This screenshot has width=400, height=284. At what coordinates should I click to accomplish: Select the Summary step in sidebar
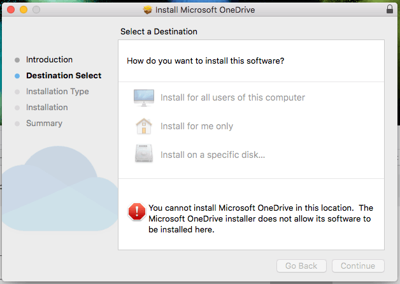[44, 124]
